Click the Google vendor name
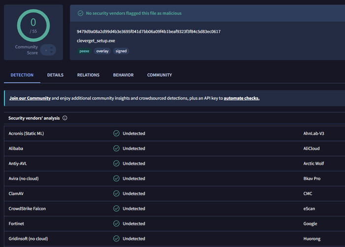 click(x=310, y=224)
